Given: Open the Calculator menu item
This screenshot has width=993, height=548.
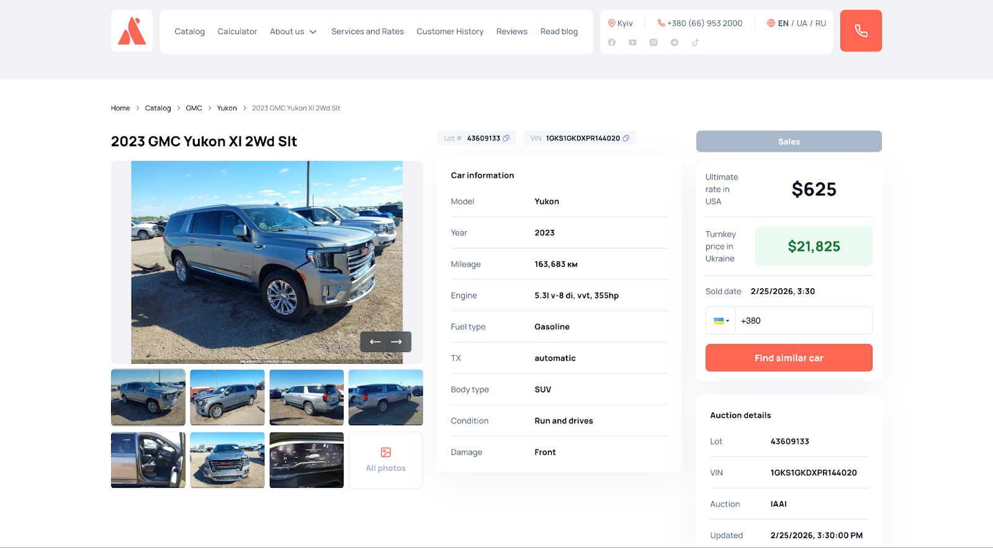Looking at the screenshot, I should [237, 32].
